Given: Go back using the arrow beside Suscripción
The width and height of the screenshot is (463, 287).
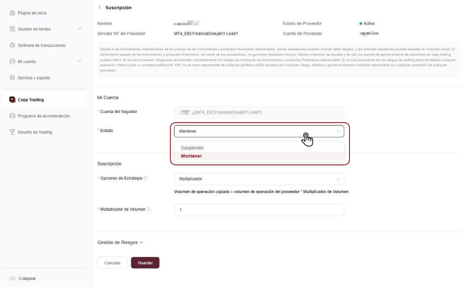Looking at the screenshot, I should tap(100, 8).
